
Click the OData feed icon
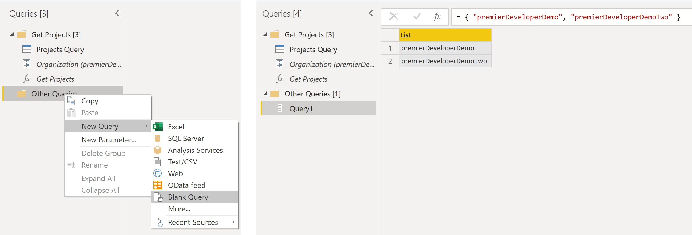[x=158, y=185]
